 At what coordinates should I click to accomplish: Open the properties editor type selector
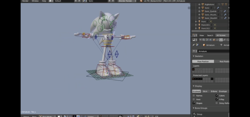(195, 40)
